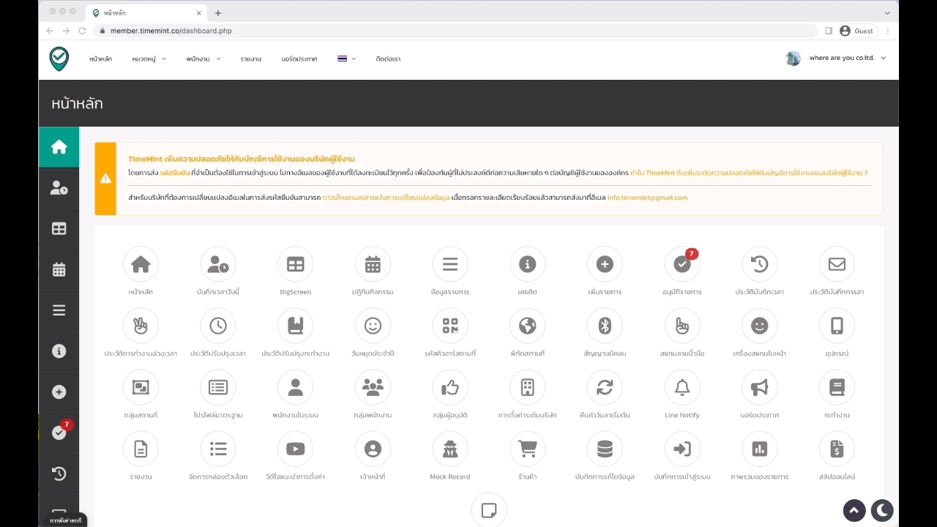Click the document download link in notice
Viewport: 937px width, 527px height.
coord(386,198)
